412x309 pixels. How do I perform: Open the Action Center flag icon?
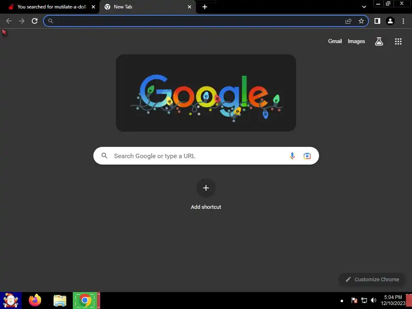[354, 300]
